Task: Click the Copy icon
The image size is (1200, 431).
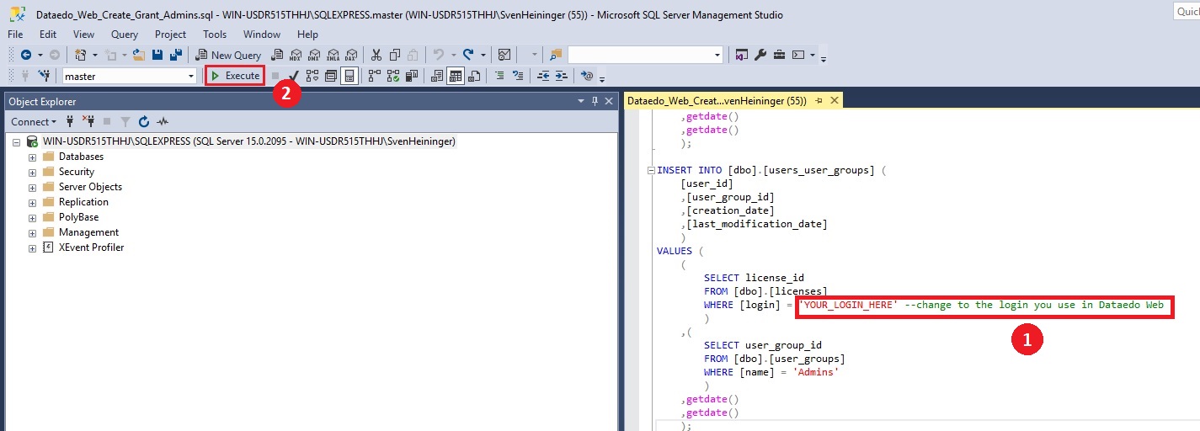Action: 395,55
